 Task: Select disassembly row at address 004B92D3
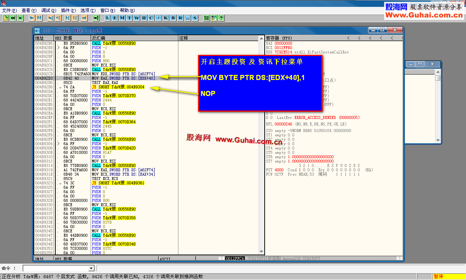tap(146, 78)
